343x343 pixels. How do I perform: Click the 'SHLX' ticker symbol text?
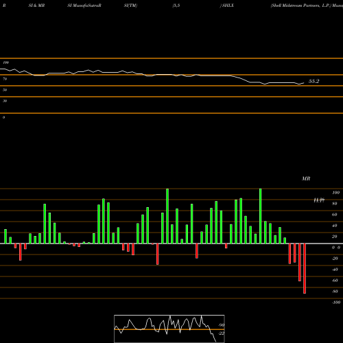point(228,5)
